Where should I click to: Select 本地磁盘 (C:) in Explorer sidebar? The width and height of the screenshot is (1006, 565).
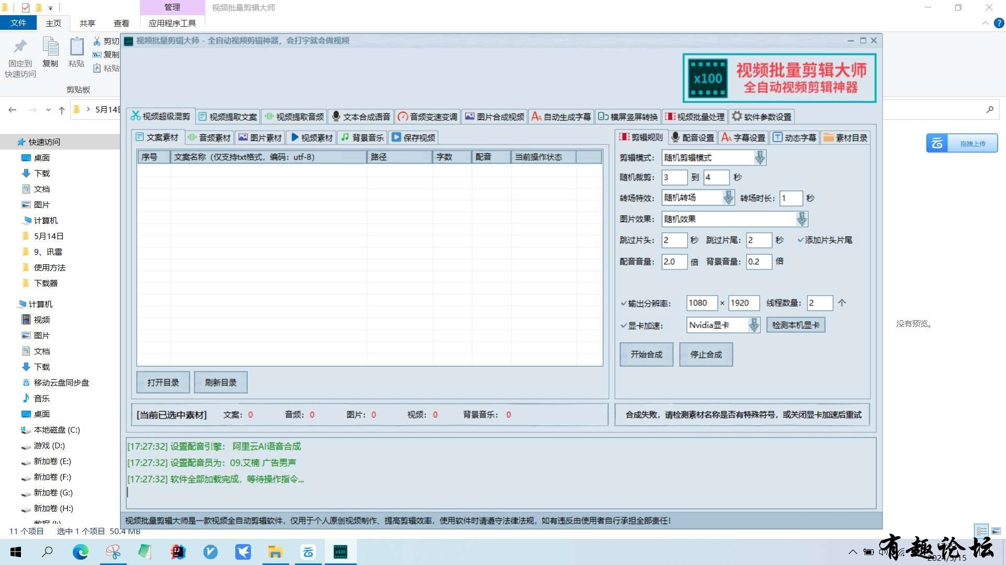tap(57, 430)
